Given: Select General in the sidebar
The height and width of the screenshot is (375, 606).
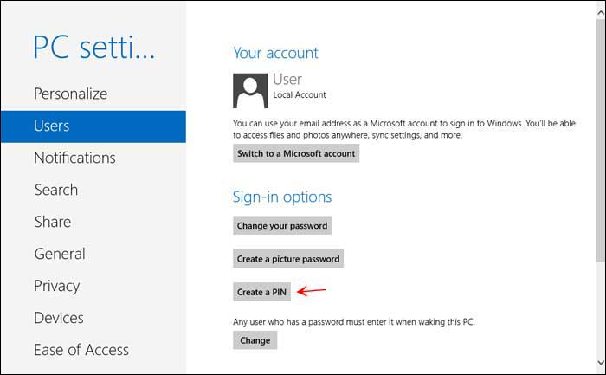Looking at the screenshot, I should point(60,254).
